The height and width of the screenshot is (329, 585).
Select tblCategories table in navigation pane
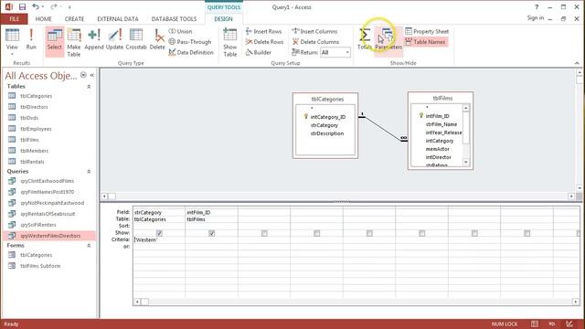[x=36, y=96]
